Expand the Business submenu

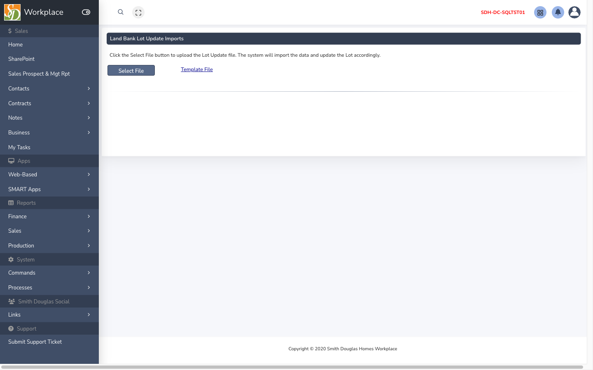pyautogui.click(x=49, y=132)
